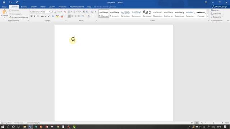The width and height of the screenshot is (230, 129).
Task: Collapse the ribbon with the chevron
Action: [x=228, y=21]
